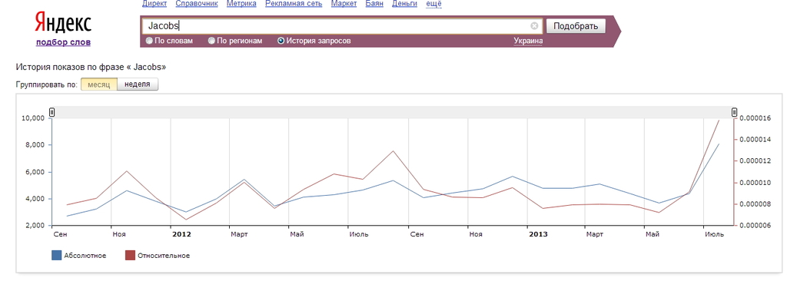The height and width of the screenshot is (281, 787).
Task: Group by месяц tab
Action: [x=99, y=84]
